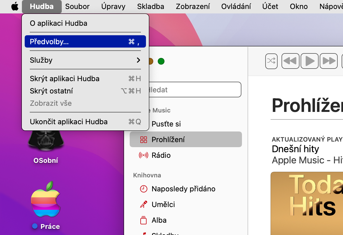343x235 pixels.
Task: Select Prohlížení label in the sidebar
Action: [168, 140]
